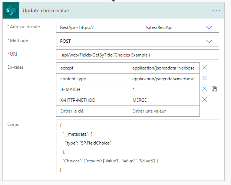Select the POST method field
This screenshot has width=231, height=185.
[138, 41]
